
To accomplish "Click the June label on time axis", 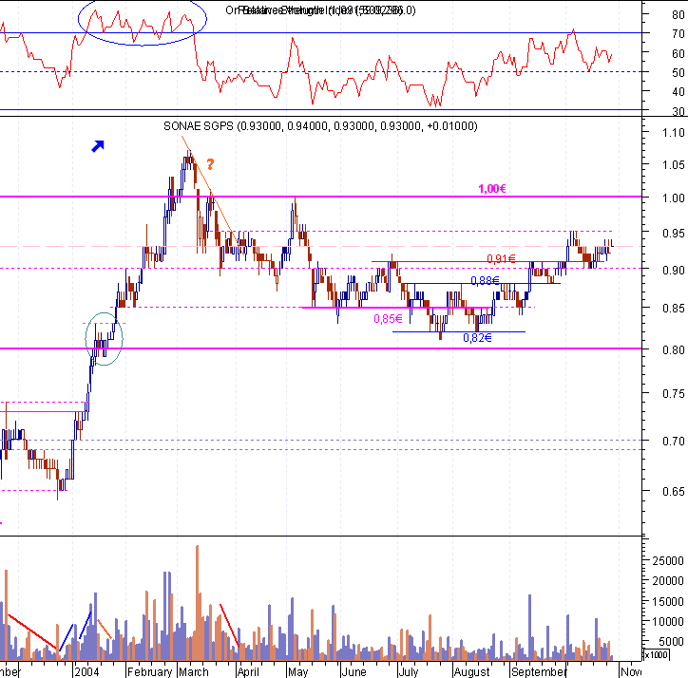I will (354, 672).
